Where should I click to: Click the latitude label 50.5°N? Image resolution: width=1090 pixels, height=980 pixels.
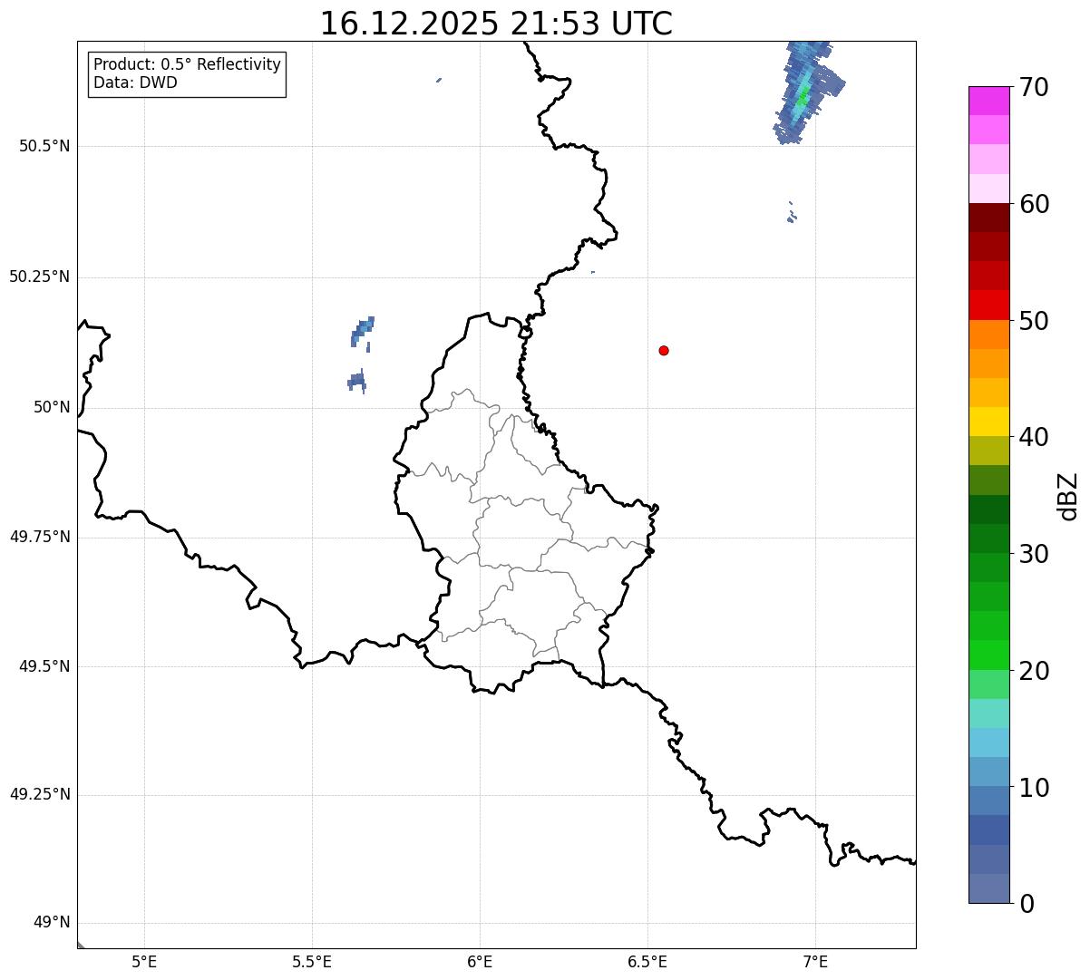coord(44,146)
